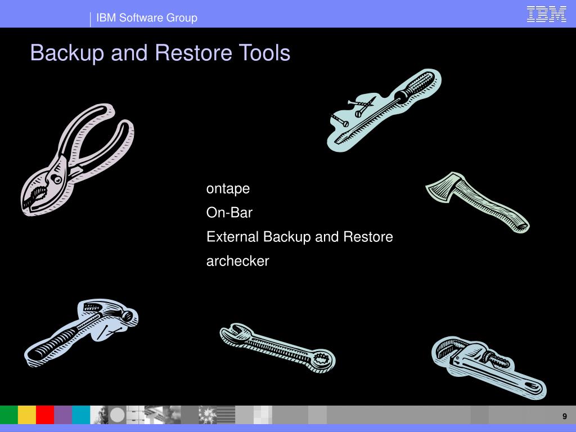
Task: Click the combination wrench clip art
Action: [x=277, y=348]
